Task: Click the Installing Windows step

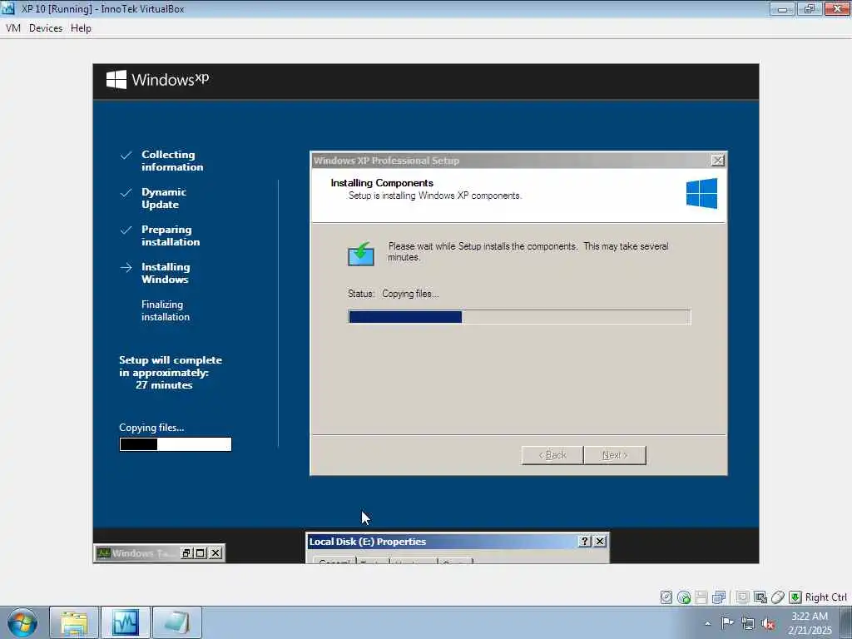Action: coord(166,273)
